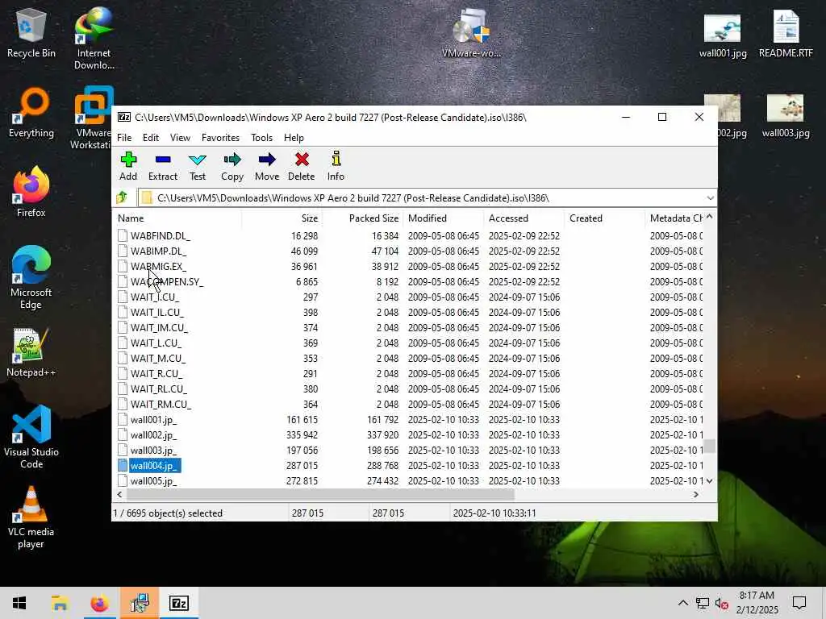Click the vertical scrollbar down arrow
Viewport: 826px width, 619px height.
pyautogui.click(x=710, y=480)
